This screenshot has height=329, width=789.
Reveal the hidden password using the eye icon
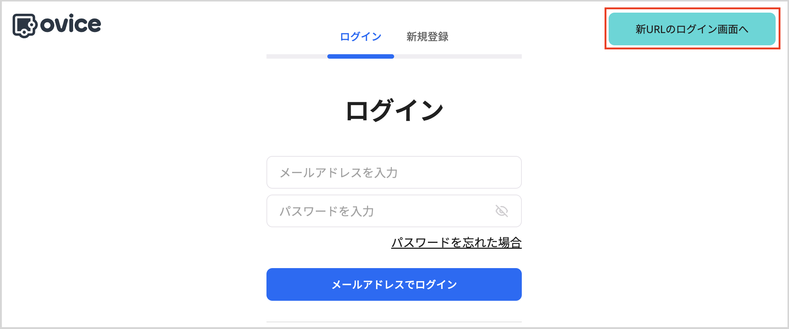click(502, 211)
